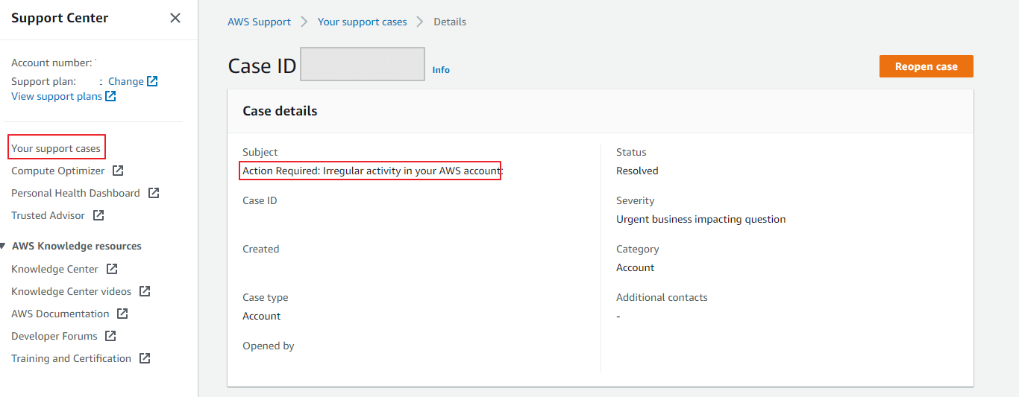Image resolution: width=1019 pixels, height=397 pixels.
Task: Click the Change support plan link
Action: point(126,81)
